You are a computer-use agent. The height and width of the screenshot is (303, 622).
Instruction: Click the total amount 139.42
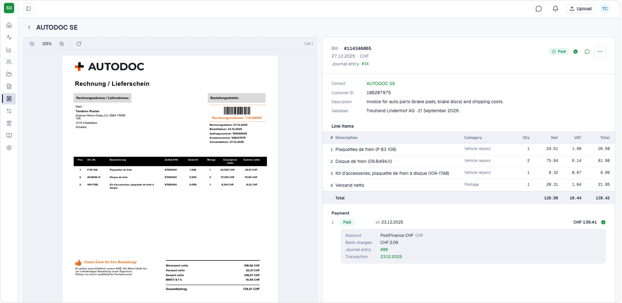[x=603, y=198]
